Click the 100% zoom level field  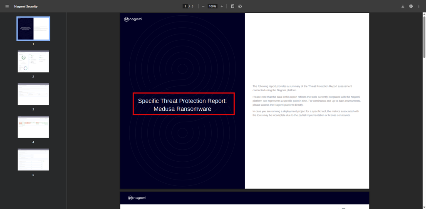click(x=213, y=6)
